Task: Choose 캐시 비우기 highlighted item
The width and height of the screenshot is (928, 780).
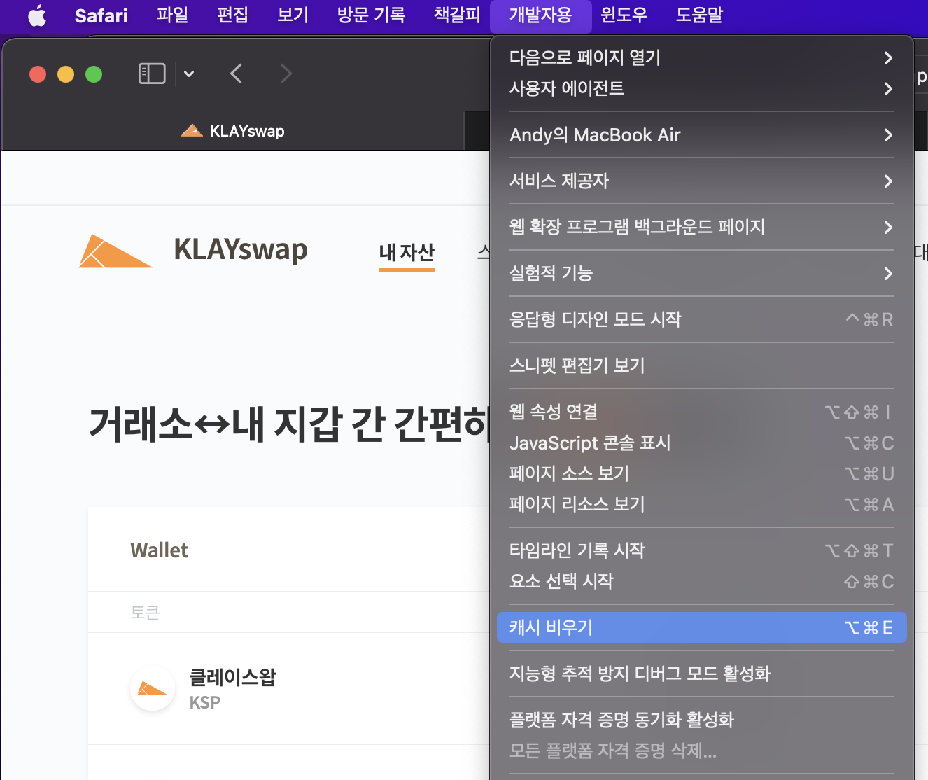Action: [x=701, y=627]
